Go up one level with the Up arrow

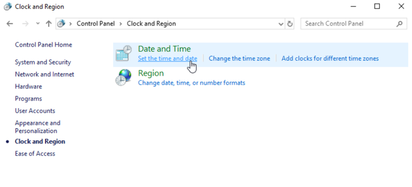49,24
